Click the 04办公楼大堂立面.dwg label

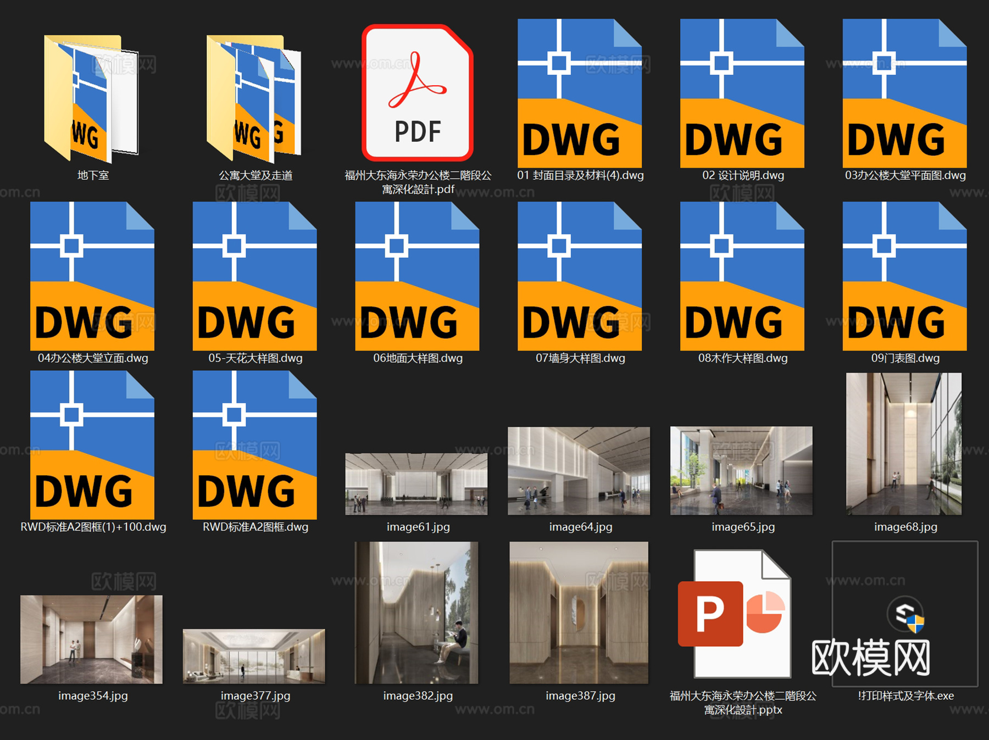tap(93, 358)
